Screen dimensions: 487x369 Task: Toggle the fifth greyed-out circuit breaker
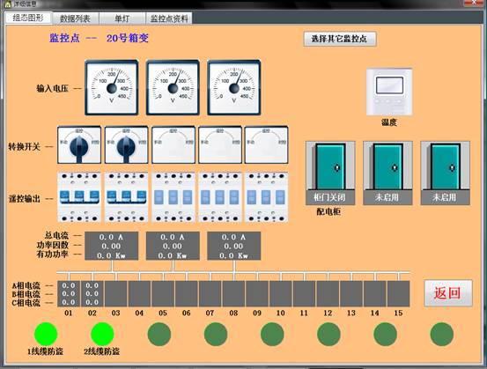(267, 197)
